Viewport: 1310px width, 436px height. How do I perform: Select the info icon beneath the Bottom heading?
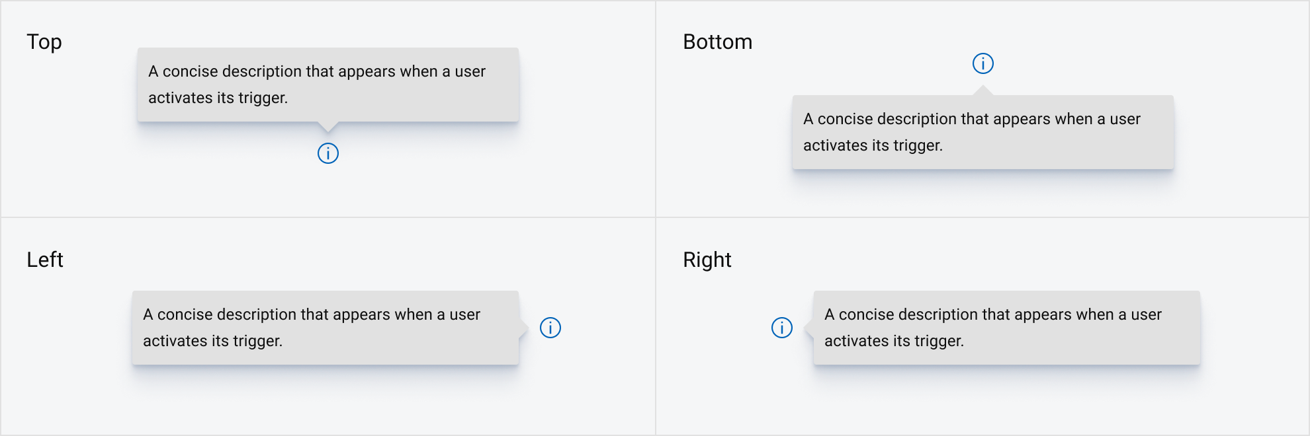pyautogui.click(x=983, y=64)
